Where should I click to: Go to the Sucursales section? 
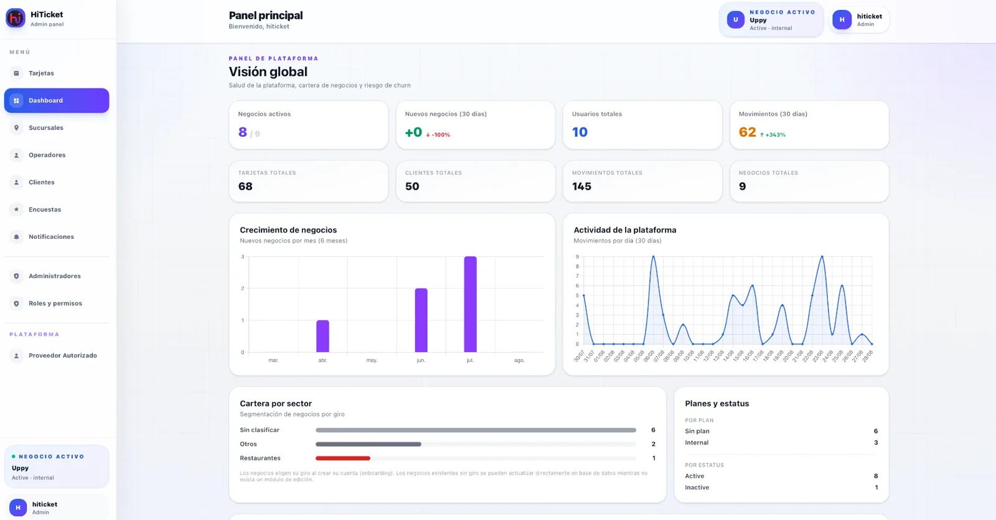tap(57, 128)
